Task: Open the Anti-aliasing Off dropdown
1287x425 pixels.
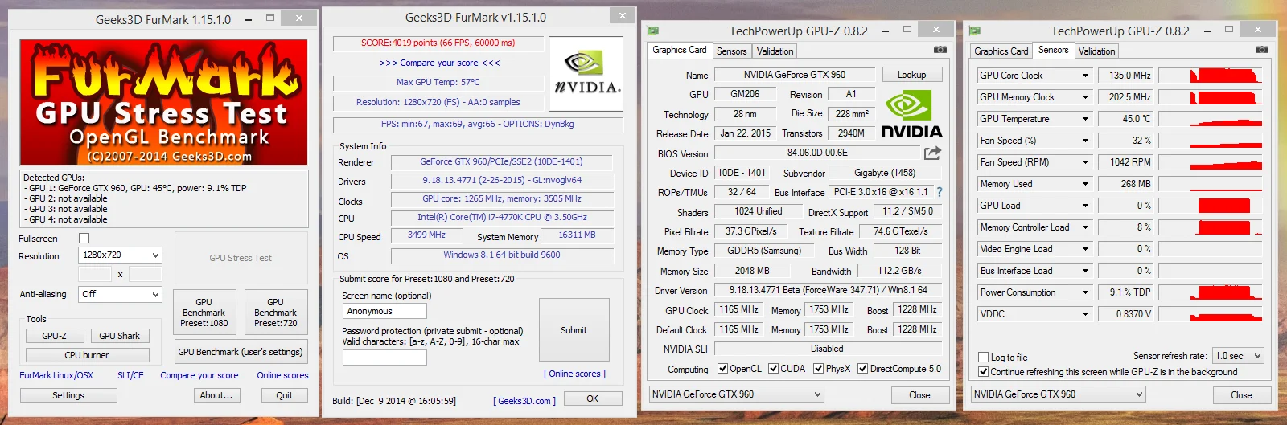Action: pos(120,294)
